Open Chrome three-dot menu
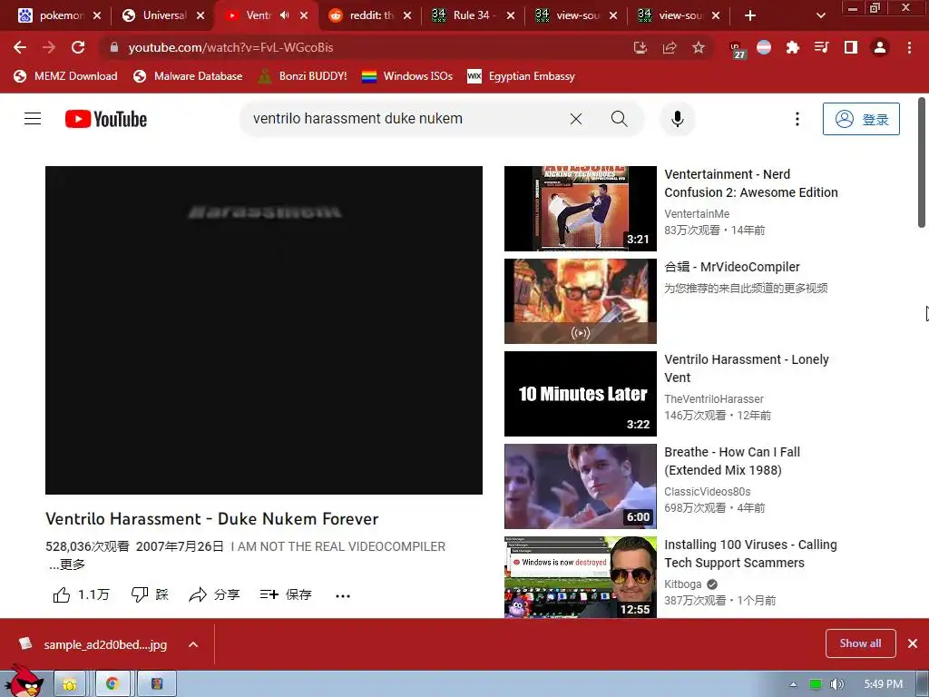The height and width of the screenshot is (697, 929). pos(909,47)
